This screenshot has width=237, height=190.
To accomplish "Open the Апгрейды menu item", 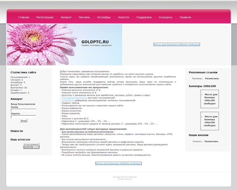I will tap(104, 17).
